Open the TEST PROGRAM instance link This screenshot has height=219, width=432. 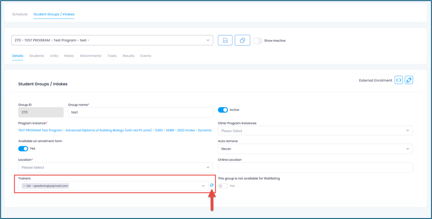pyautogui.click(x=115, y=131)
